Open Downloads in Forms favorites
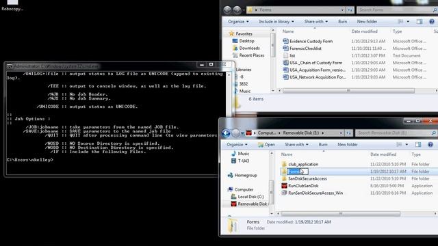The width and height of the screenshot is (438, 246). [x=249, y=49]
